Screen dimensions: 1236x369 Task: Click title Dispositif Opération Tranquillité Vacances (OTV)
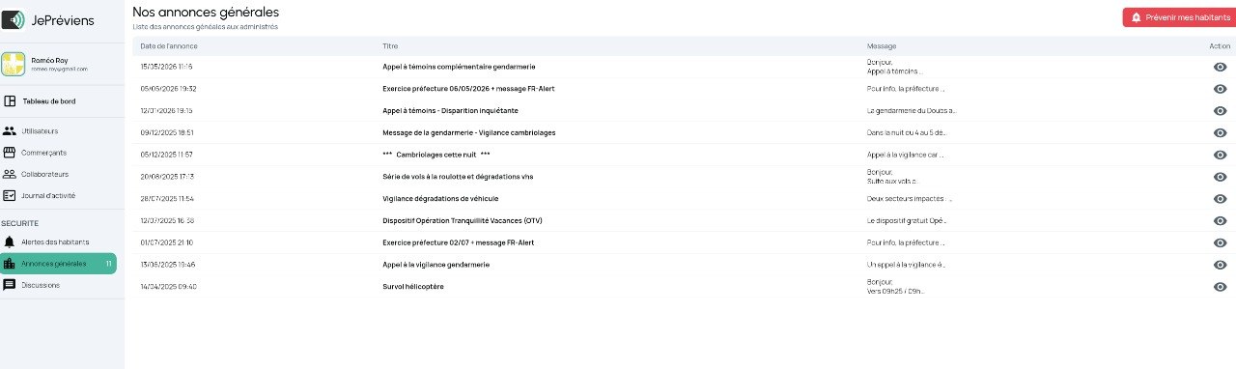463,221
